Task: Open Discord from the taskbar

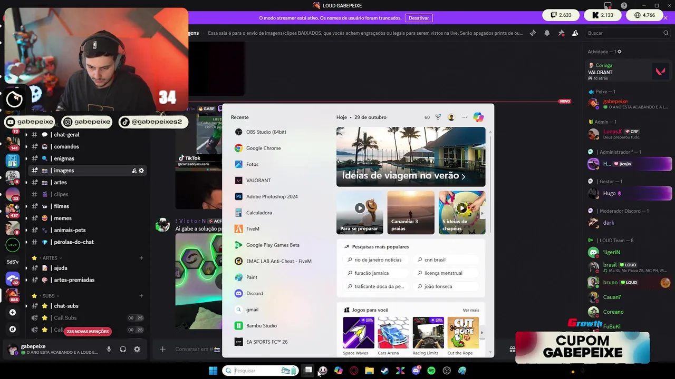Action: coord(416,371)
